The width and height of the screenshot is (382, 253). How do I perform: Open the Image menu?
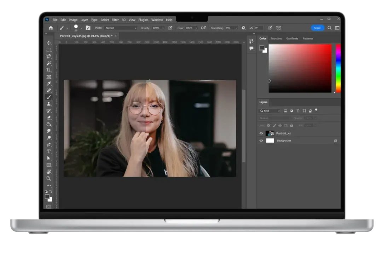[x=73, y=20]
